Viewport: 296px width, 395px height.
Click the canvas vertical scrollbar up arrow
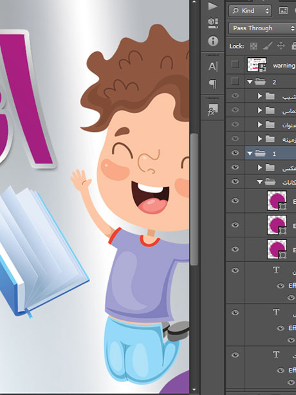coord(194,2)
